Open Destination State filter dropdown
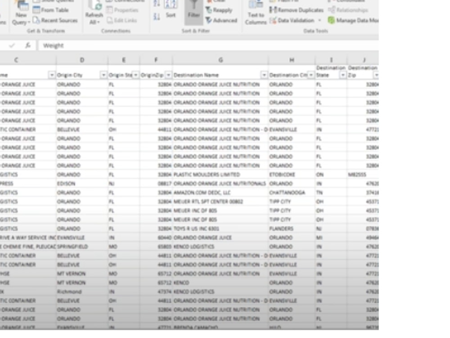The image size is (450, 338). click(x=342, y=75)
